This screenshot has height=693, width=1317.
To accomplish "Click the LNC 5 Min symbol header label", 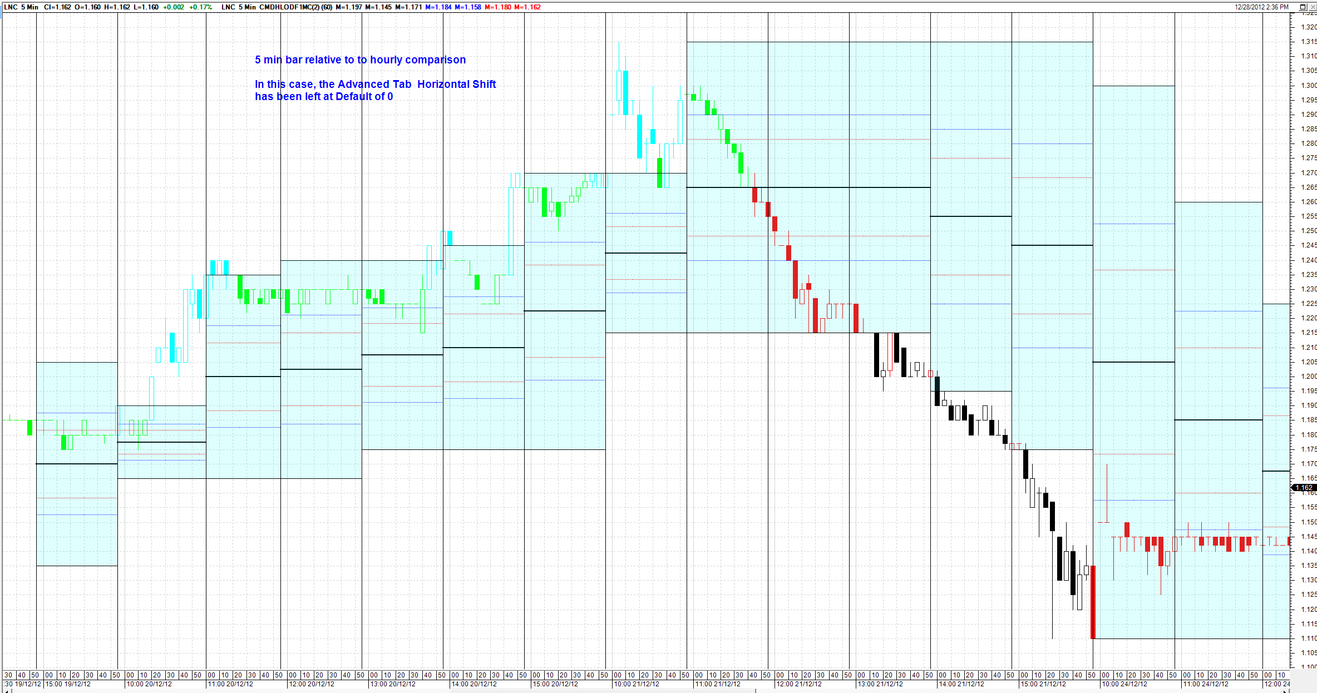I will click(21, 7).
